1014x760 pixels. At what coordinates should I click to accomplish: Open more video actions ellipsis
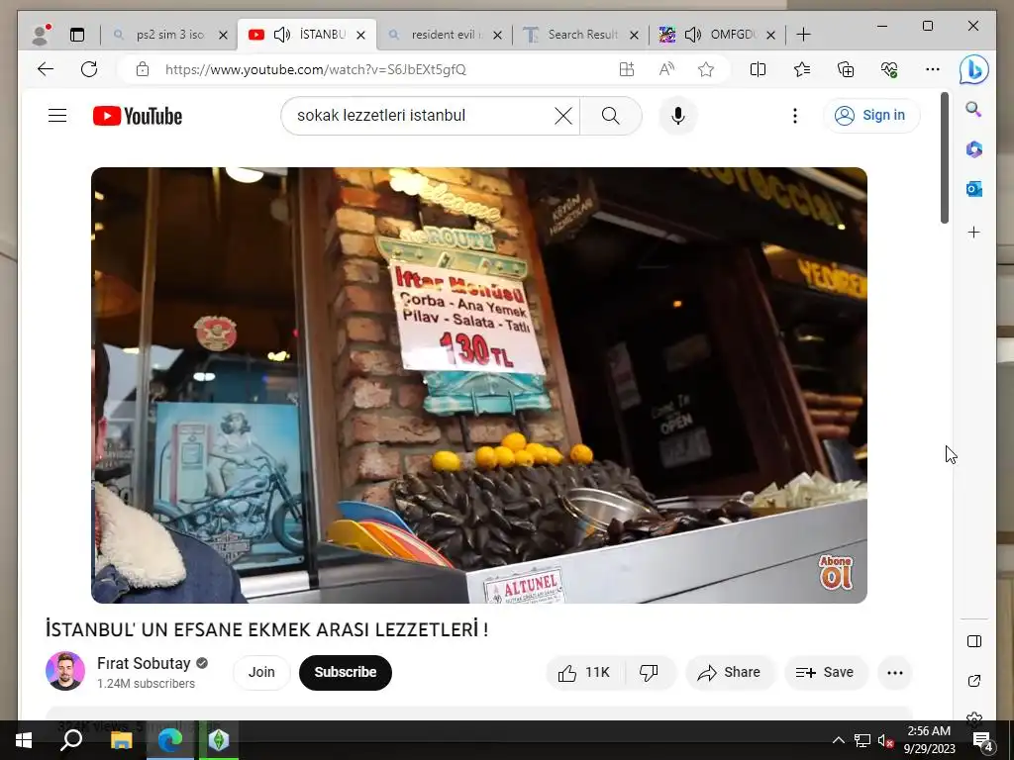tap(895, 673)
